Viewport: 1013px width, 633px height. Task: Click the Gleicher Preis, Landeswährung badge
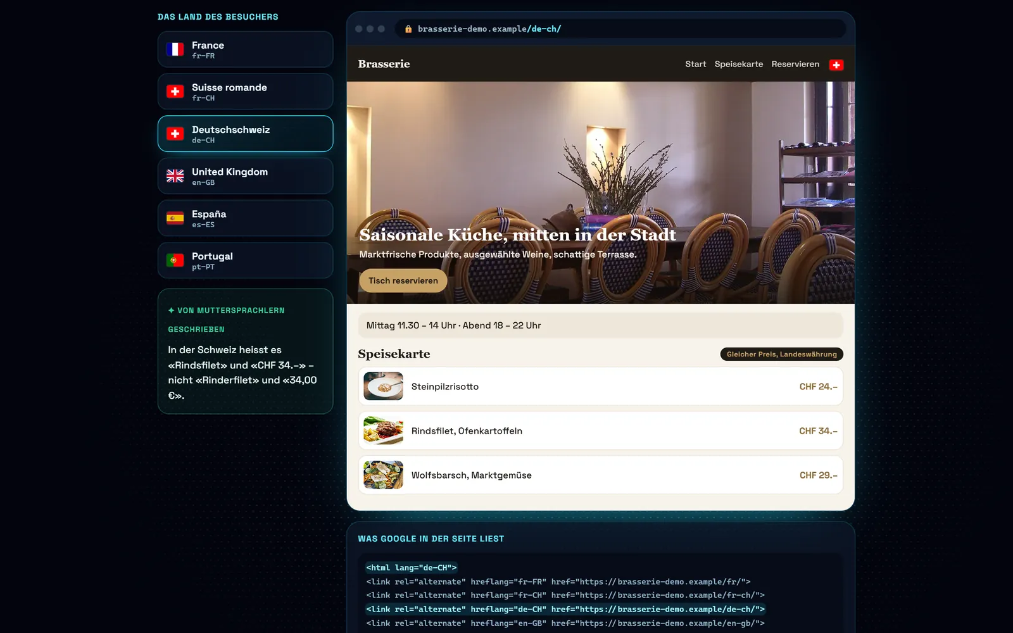782,354
